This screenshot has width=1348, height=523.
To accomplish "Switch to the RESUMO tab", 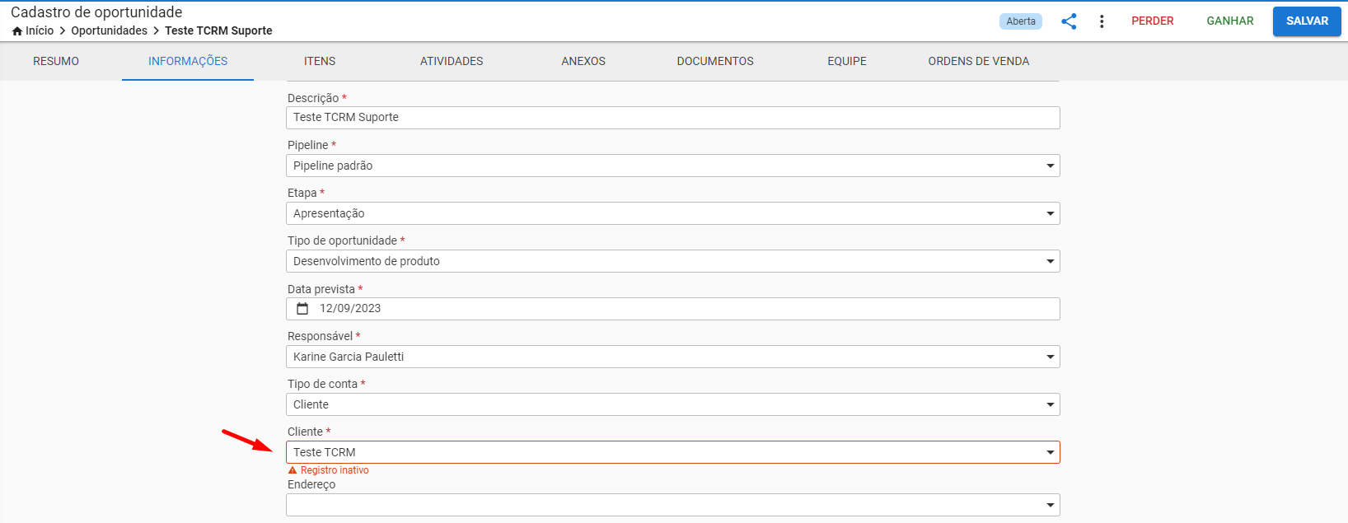I will 56,61.
